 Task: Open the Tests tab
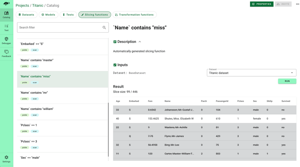(68, 15)
